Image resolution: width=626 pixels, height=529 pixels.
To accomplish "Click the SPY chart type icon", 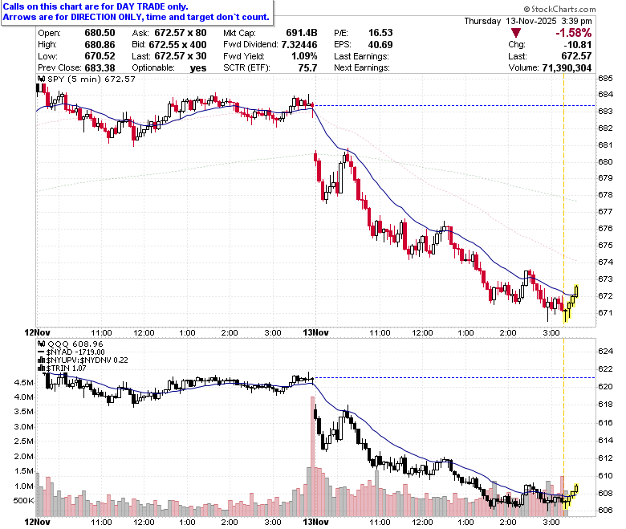I will [x=41, y=79].
